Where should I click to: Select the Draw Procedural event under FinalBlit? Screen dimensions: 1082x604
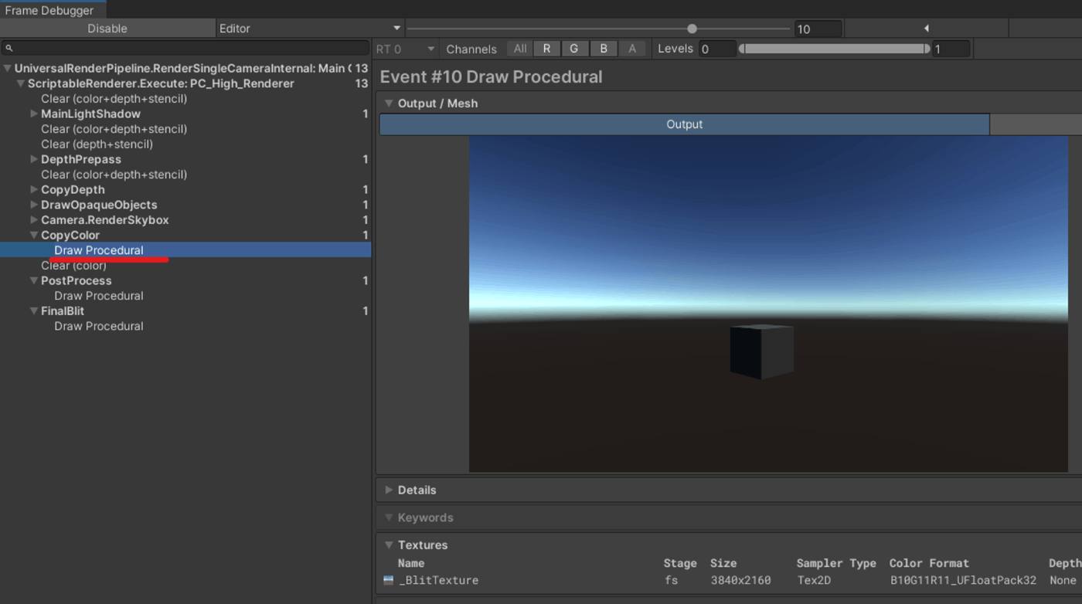point(98,325)
